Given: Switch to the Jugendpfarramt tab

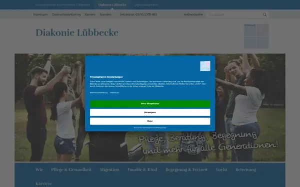Looking at the screenshot, I should tap(146, 5).
